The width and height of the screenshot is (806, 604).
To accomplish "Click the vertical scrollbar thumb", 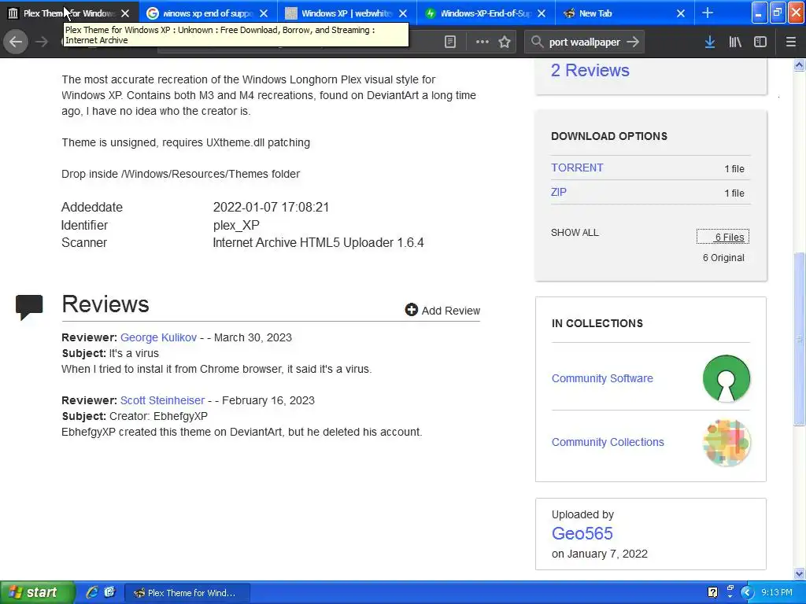I will coord(799,339).
